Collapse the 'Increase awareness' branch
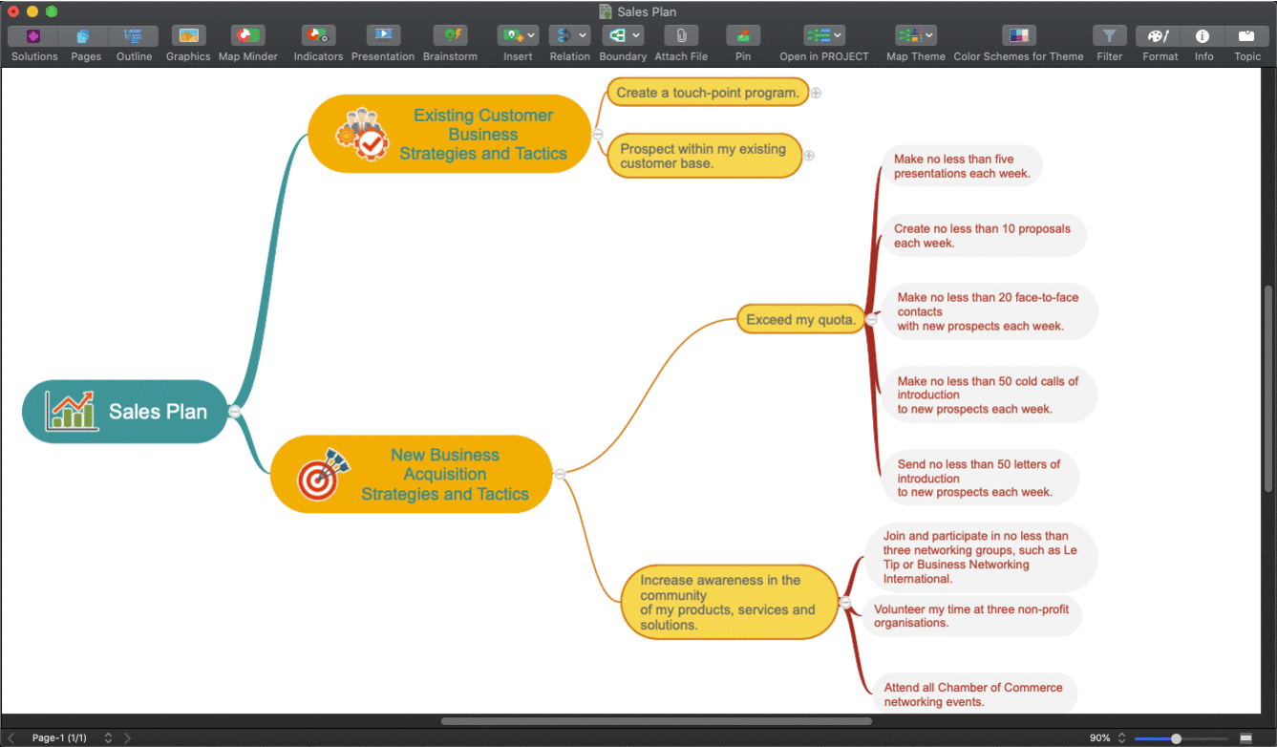Screen dimensions: 1277x747 (844, 602)
